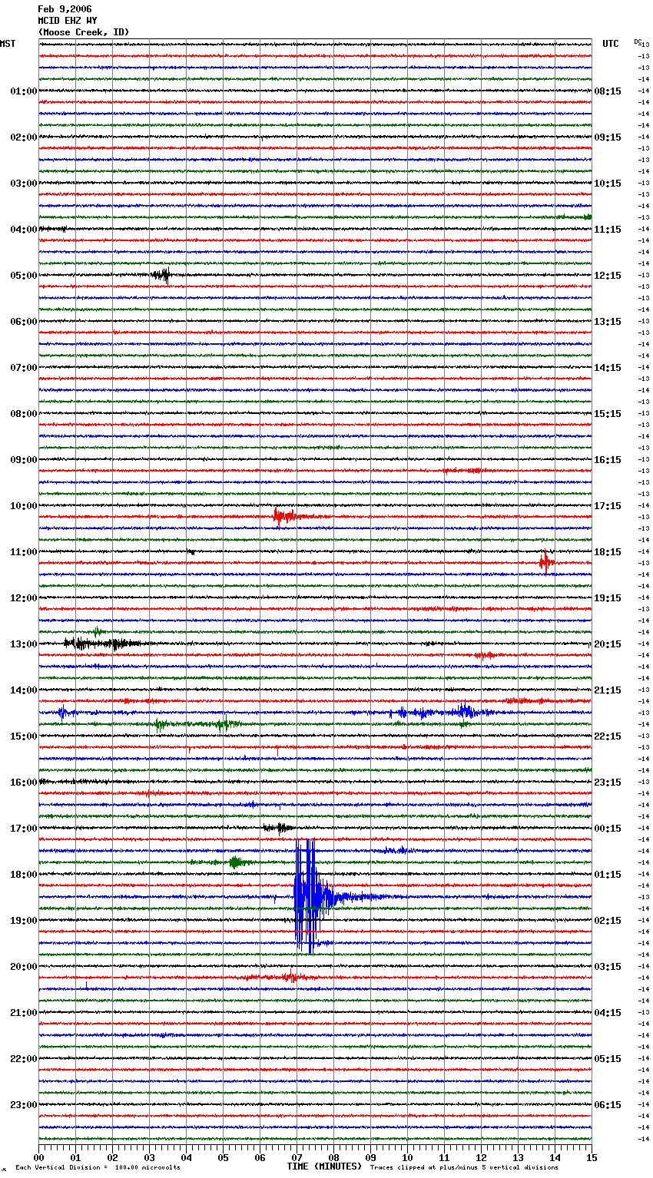Screen dimensions: 653x1178
Task: Click the 10:15 UTC time label
Action: pos(608,184)
